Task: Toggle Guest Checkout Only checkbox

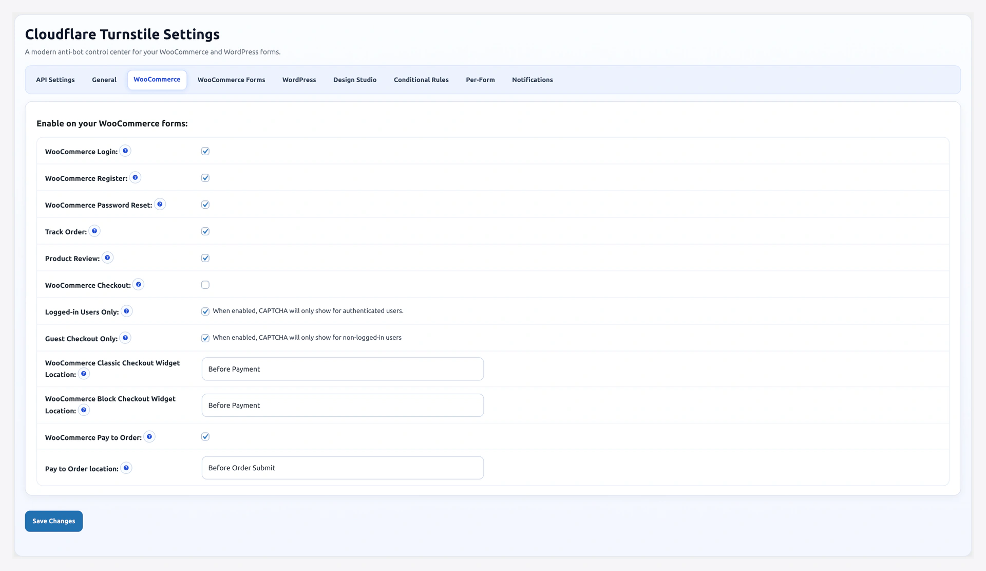Action: tap(205, 338)
